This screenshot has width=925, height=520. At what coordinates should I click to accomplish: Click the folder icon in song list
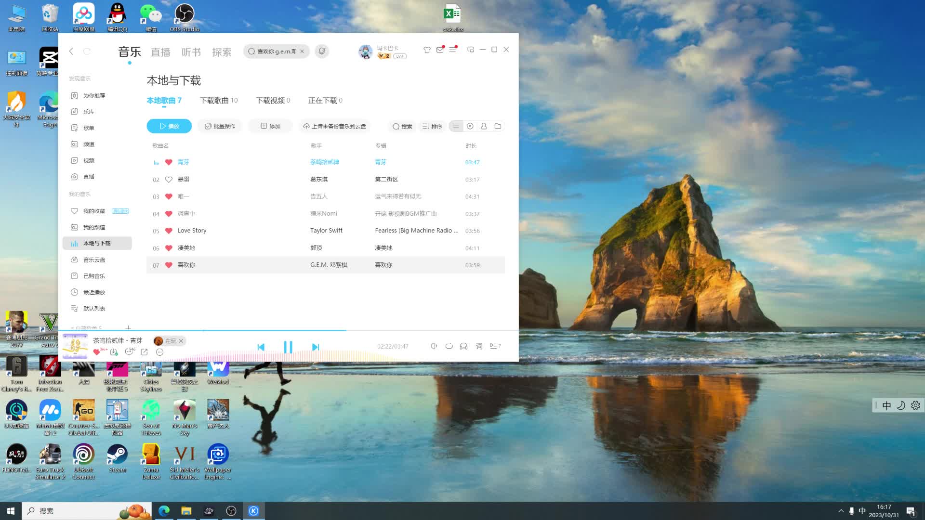498,126
